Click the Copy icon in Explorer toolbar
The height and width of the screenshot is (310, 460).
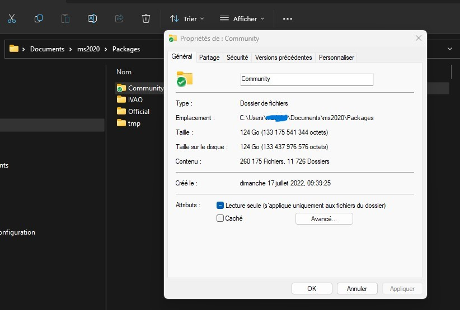coord(39,19)
